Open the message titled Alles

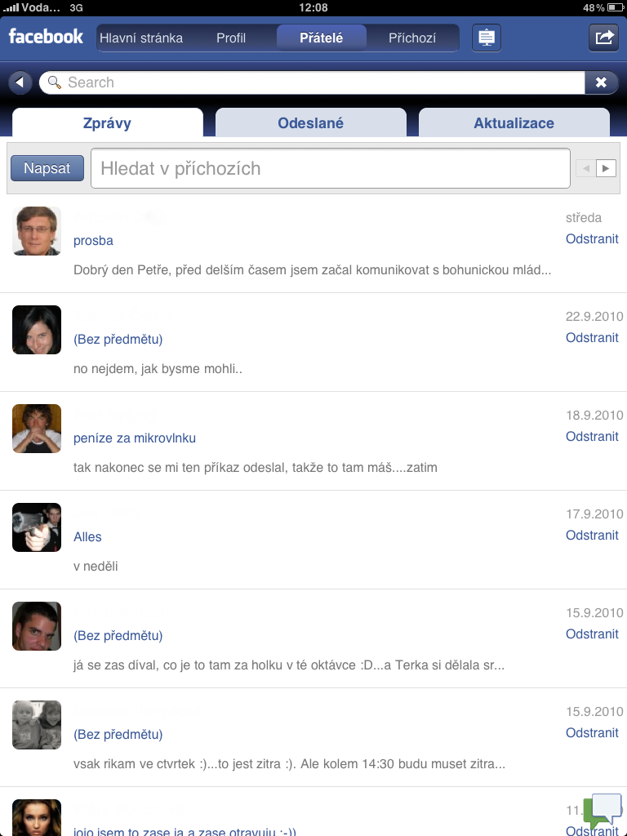click(x=87, y=537)
